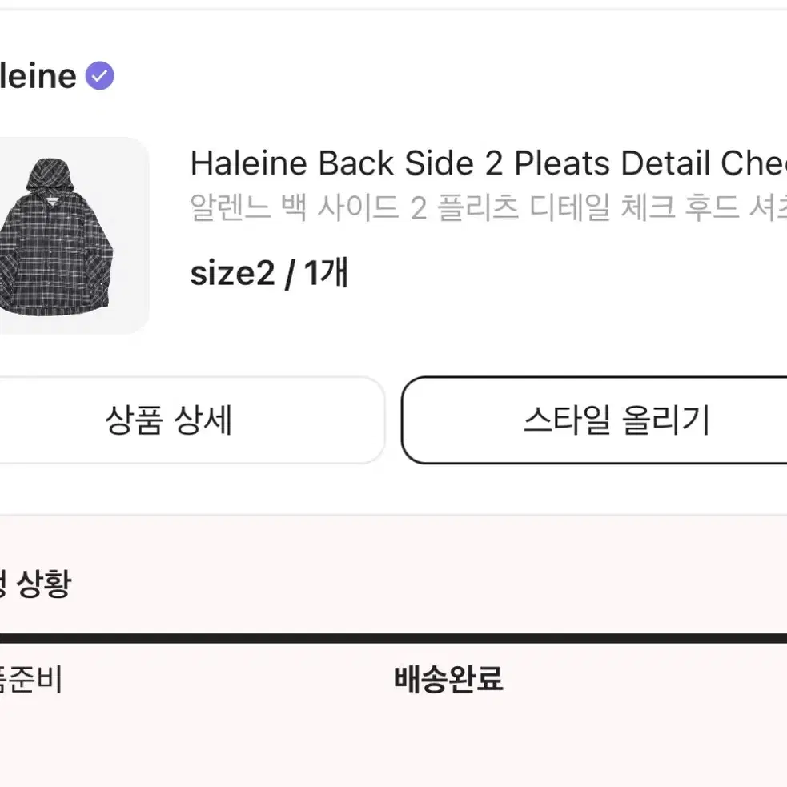
Task: Click the Korean product name 알렌느 백 사이드
Action: click(488, 207)
